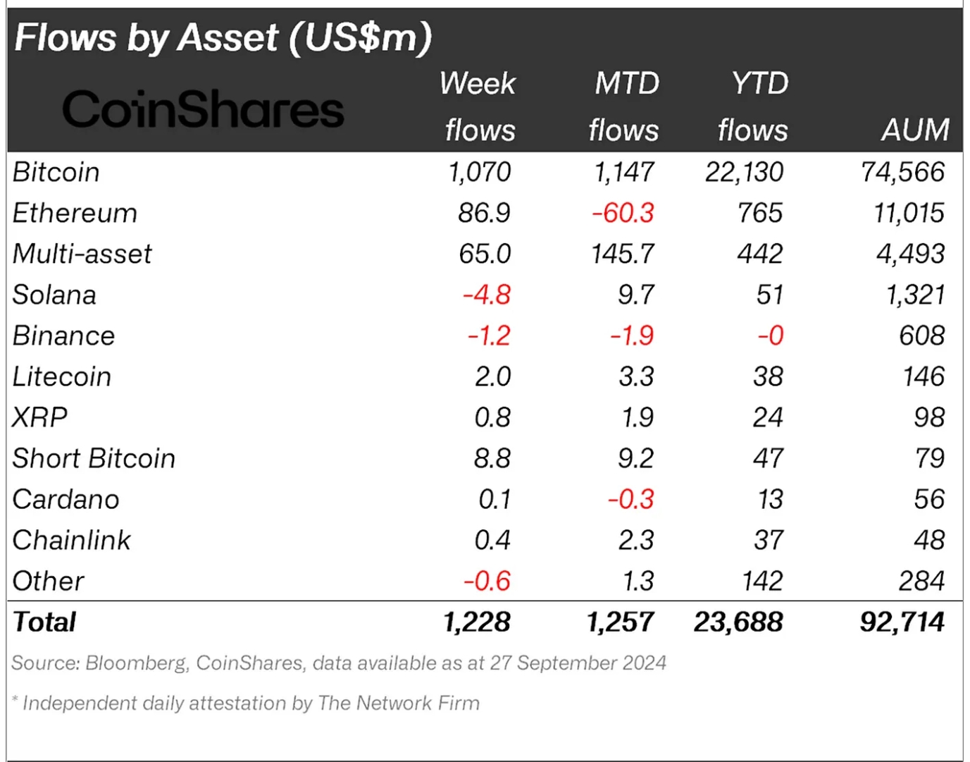Click the Total AUM value 92,714

pyautogui.click(x=902, y=622)
